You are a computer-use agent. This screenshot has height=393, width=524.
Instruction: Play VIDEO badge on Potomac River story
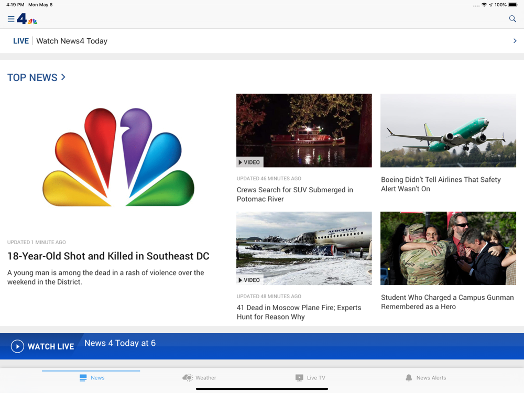pyautogui.click(x=249, y=162)
